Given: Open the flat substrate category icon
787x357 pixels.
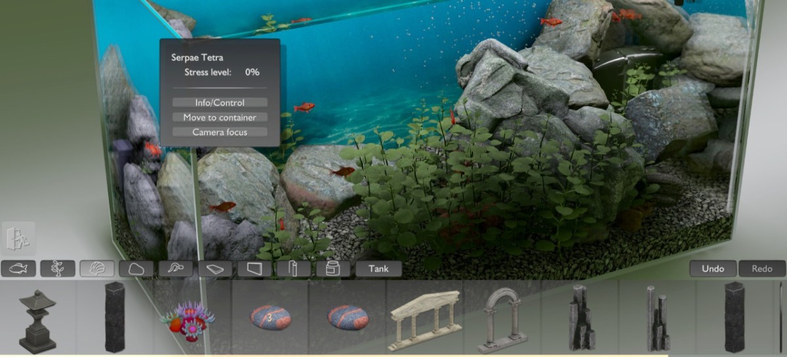Looking at the screenshot, I should click(x=214, y=269).
